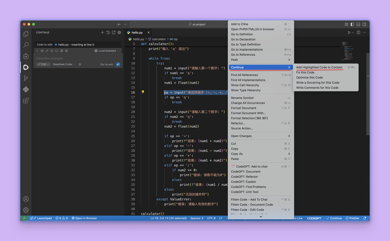Select Add Highlighted Code to Context

pos(319,67)
